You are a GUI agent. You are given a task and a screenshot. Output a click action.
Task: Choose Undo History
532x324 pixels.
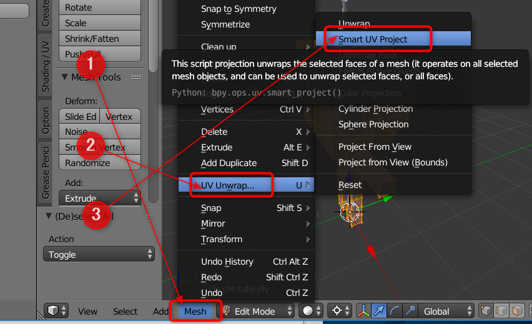(x=246, y=261)
